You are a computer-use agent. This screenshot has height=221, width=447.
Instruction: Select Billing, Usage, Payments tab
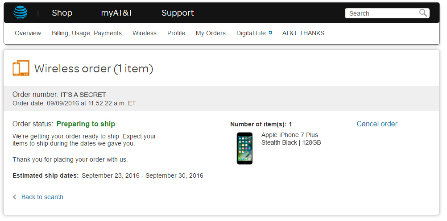(x=87, y=33)
